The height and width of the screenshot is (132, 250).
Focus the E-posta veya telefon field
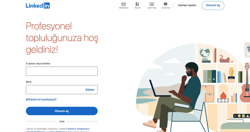pos(62,71)
